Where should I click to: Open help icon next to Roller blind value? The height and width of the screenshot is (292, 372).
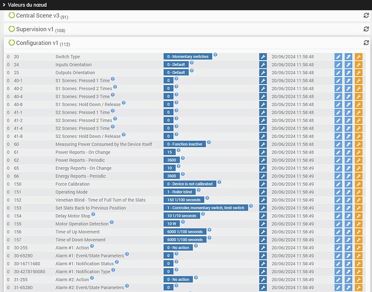199,190
